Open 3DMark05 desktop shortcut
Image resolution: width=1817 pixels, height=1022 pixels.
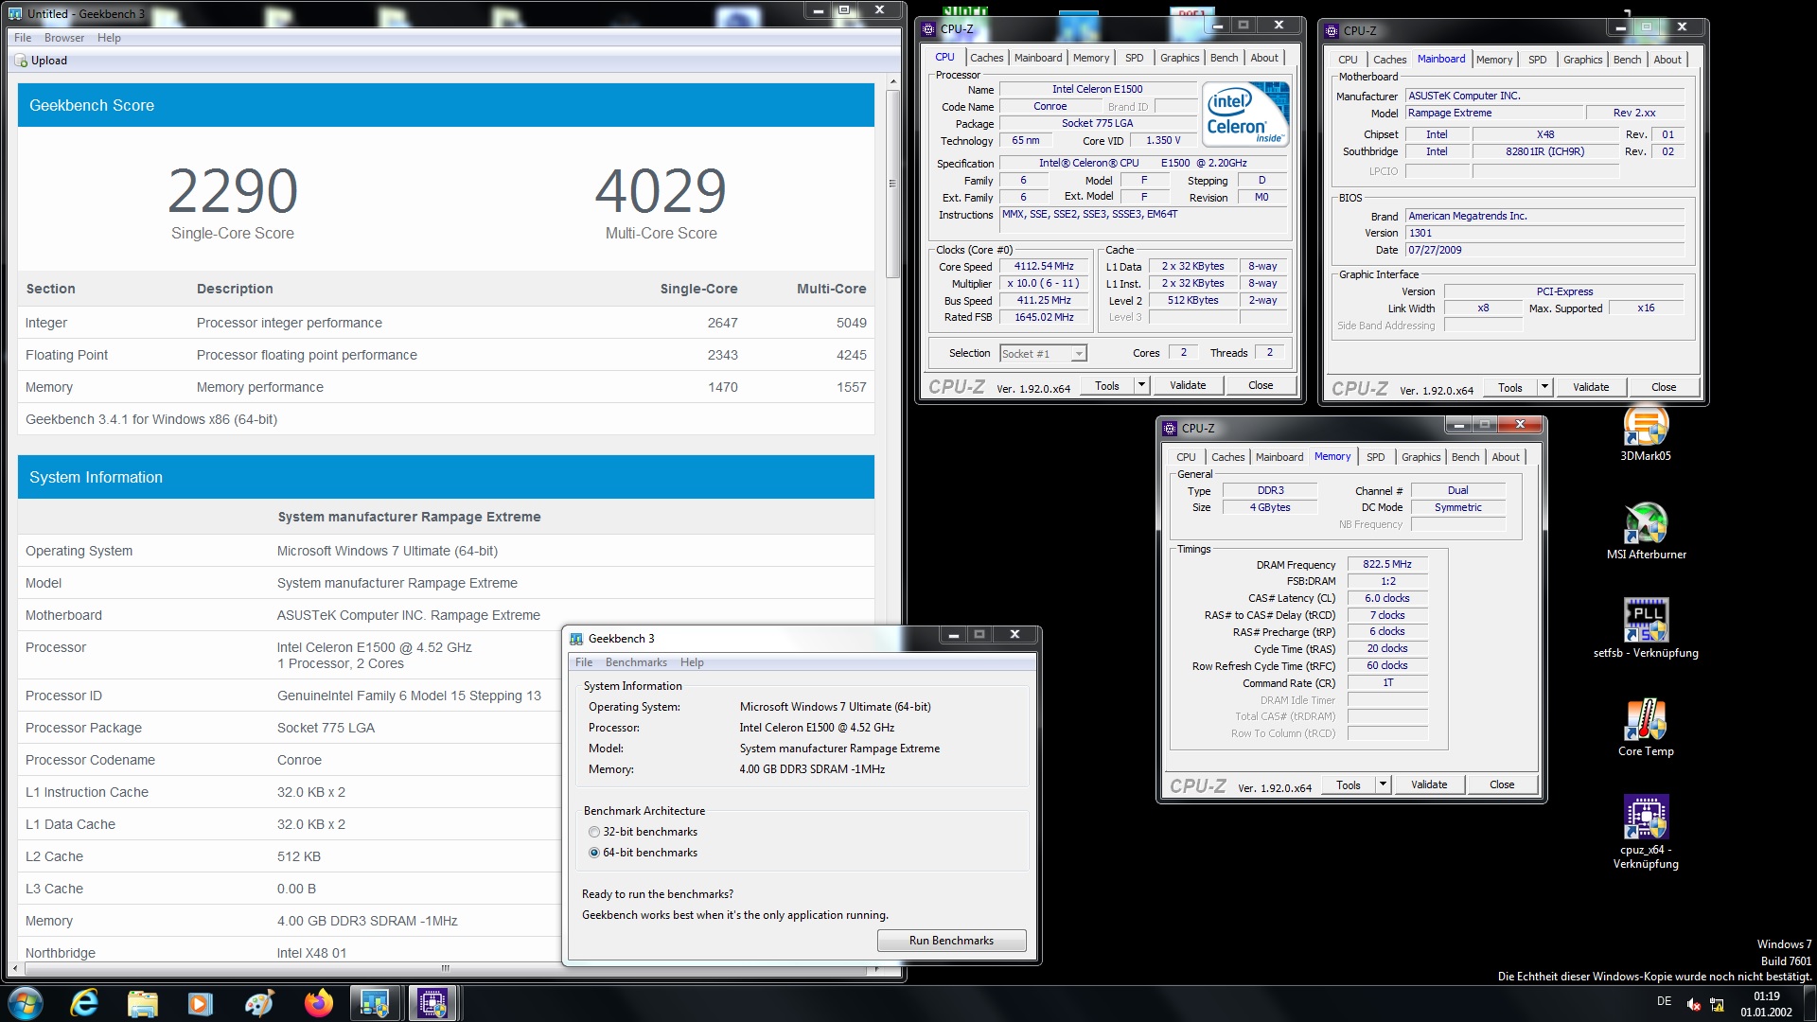click(x=1646, y=434)
